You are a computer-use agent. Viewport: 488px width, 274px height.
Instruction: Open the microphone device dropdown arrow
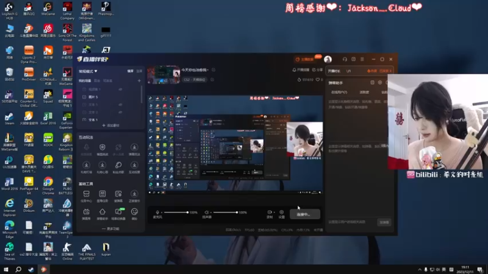pyautogui.click(x=161, y=213)
